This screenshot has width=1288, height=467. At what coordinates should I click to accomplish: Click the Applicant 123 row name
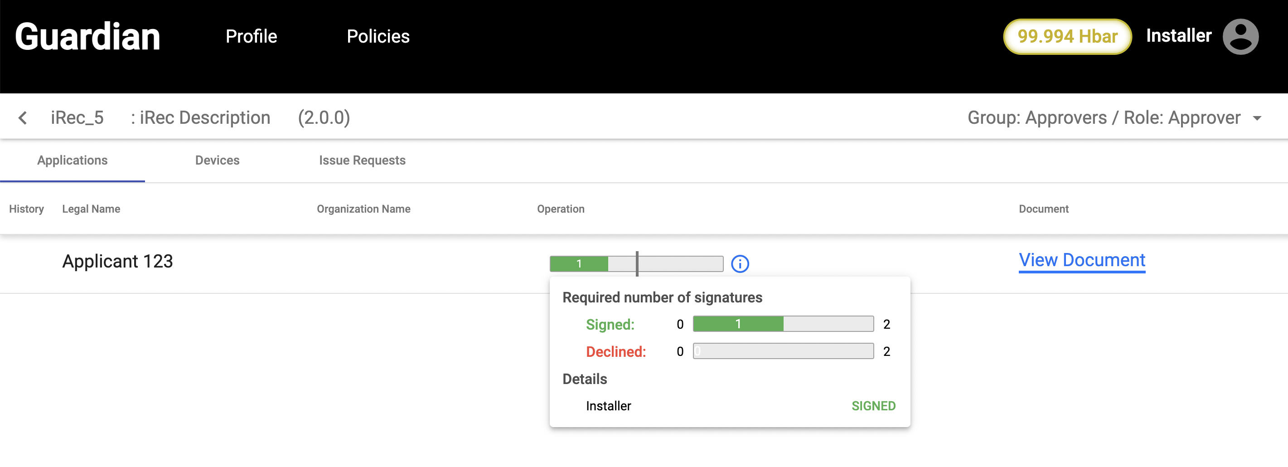[117, 262]
